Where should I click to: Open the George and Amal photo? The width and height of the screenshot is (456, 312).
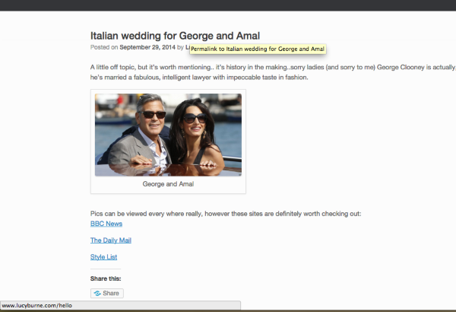168,135
